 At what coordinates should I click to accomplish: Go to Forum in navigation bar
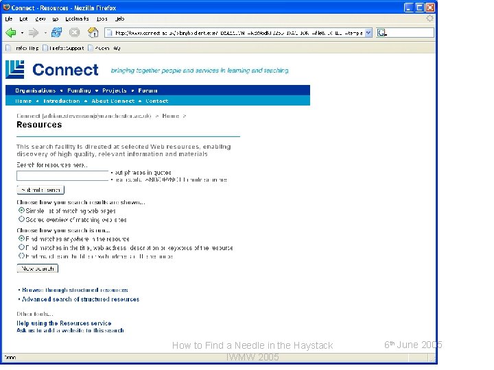coord(148,90)
